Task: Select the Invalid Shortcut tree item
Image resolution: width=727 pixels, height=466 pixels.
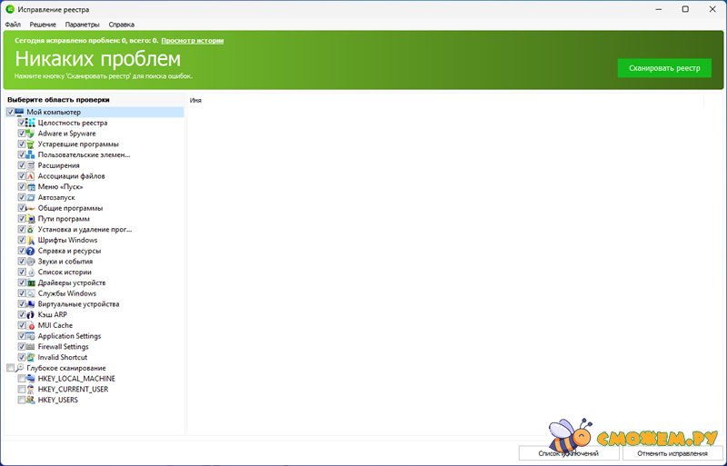Action: click(x=63, y=357)
